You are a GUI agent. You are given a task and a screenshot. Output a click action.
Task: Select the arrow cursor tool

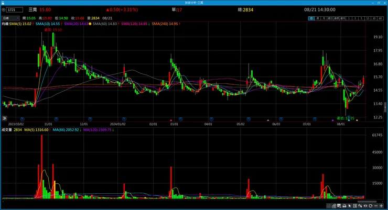point(350,206)
